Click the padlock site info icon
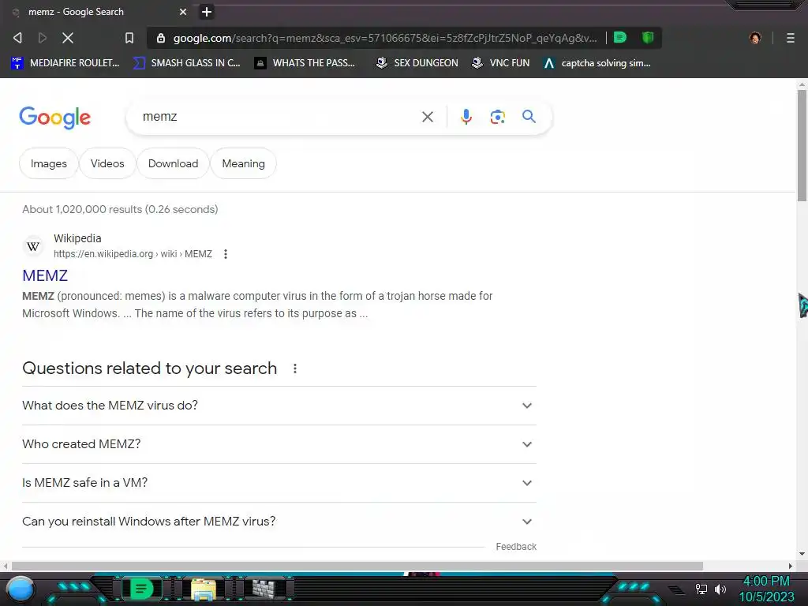Screen dimensions: 808x606 [x=161, y=38]
